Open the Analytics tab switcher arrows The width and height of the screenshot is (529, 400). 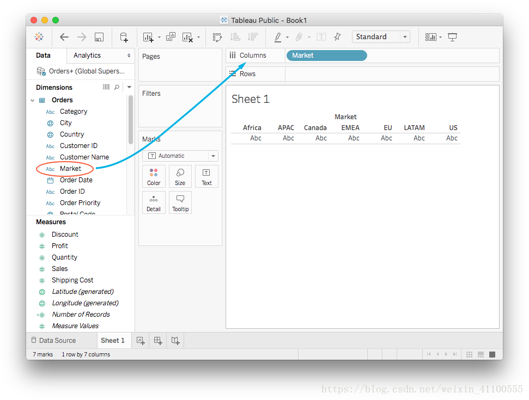[129, 56]
